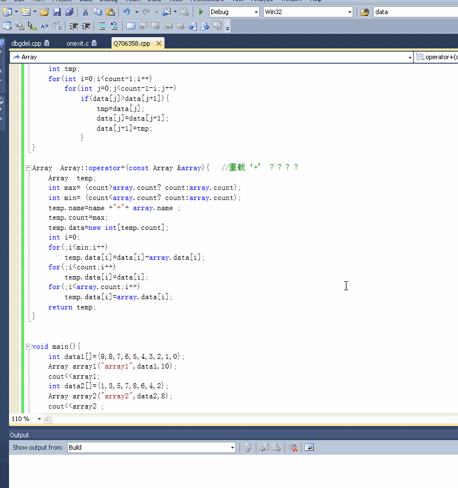Screen dimensions: 458x488
Task: Undo the last edit using the Undo icon
Action: tap(126, 12)
